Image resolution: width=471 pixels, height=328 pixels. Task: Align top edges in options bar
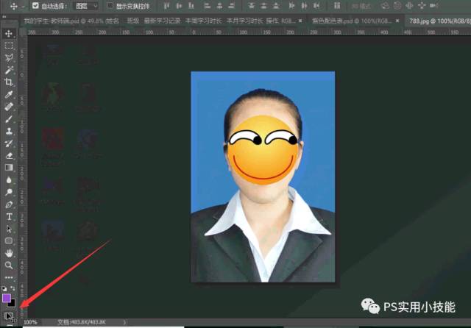[166, 6]
